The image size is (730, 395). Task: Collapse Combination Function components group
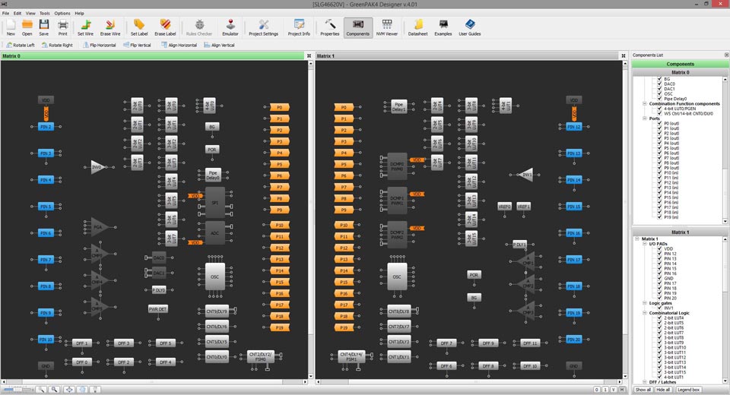[x=645, y=104]
